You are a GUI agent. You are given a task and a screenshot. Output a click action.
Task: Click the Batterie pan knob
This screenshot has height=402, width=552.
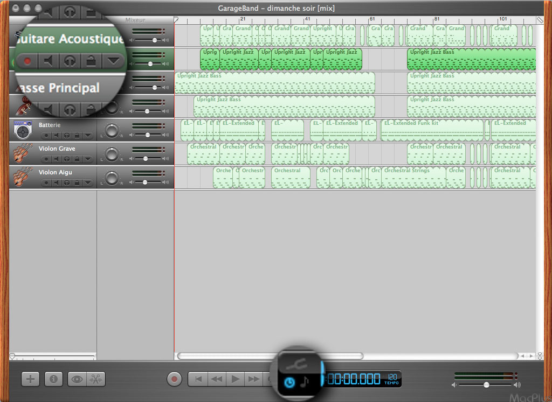112,130
